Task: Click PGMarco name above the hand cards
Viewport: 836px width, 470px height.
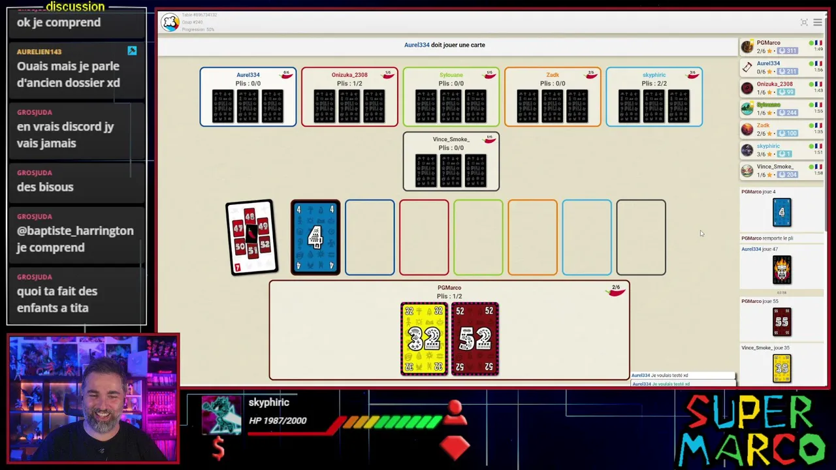Action: 449,288
